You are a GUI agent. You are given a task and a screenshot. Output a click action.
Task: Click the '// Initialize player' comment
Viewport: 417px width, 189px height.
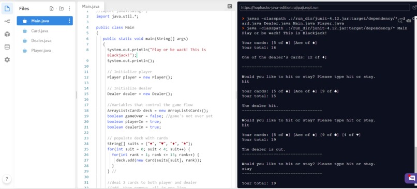pyautogui.click(x=129, y=72)
